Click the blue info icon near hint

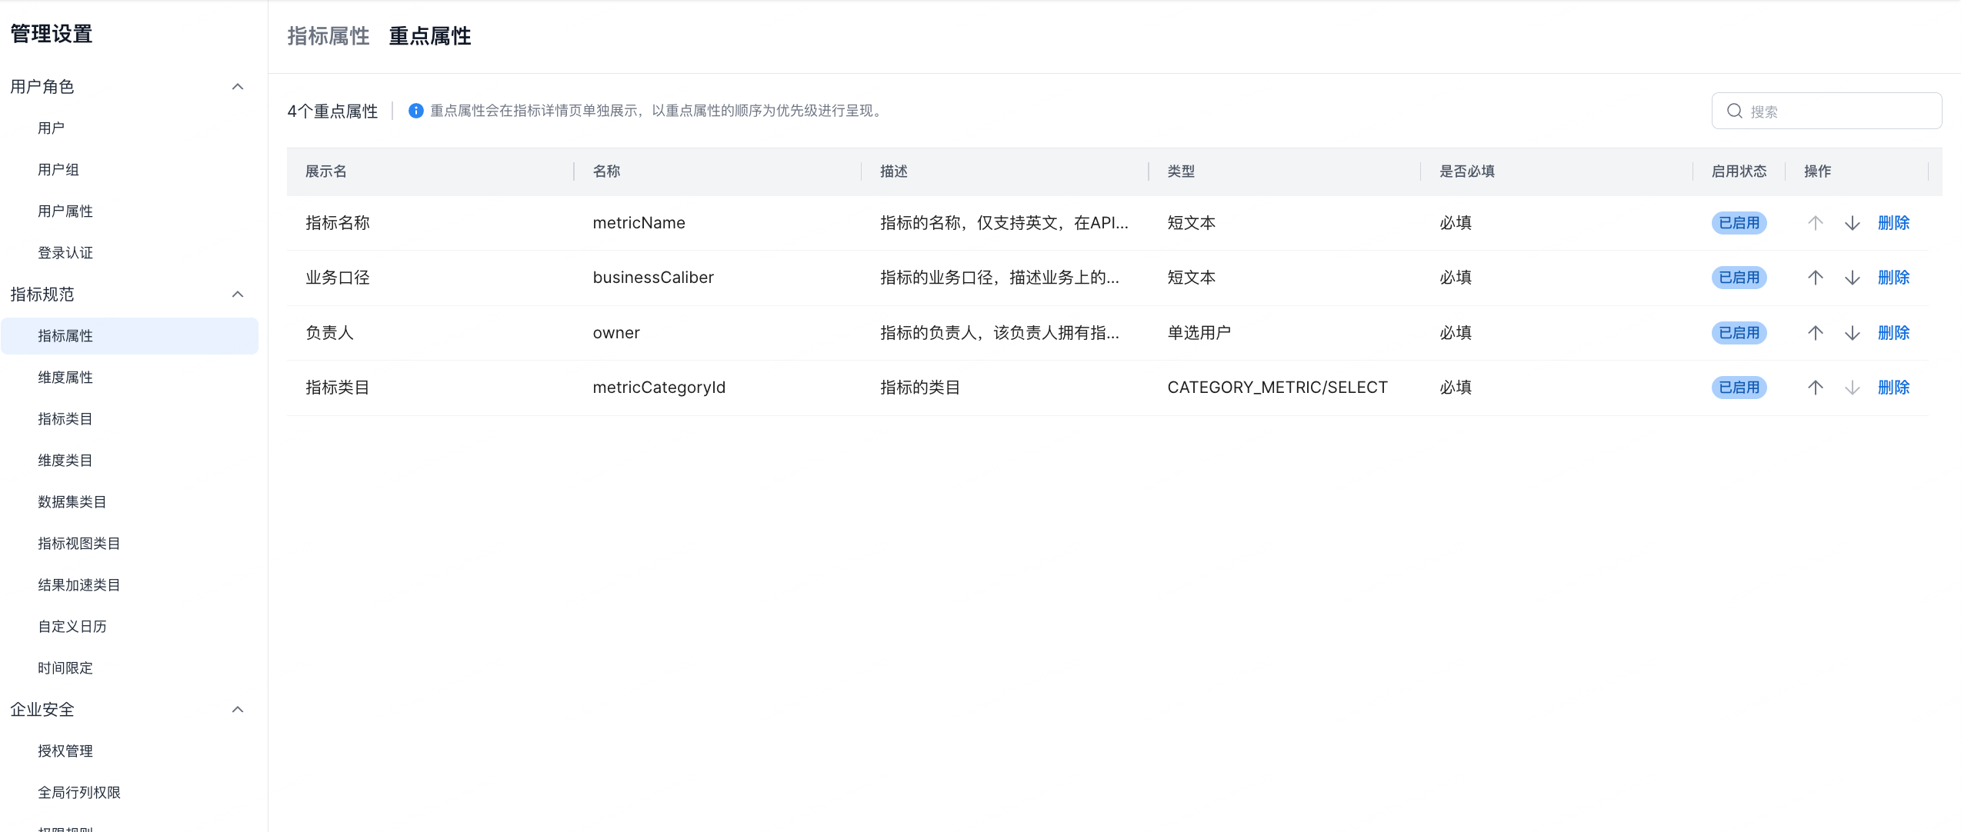[x=415, y=111]
